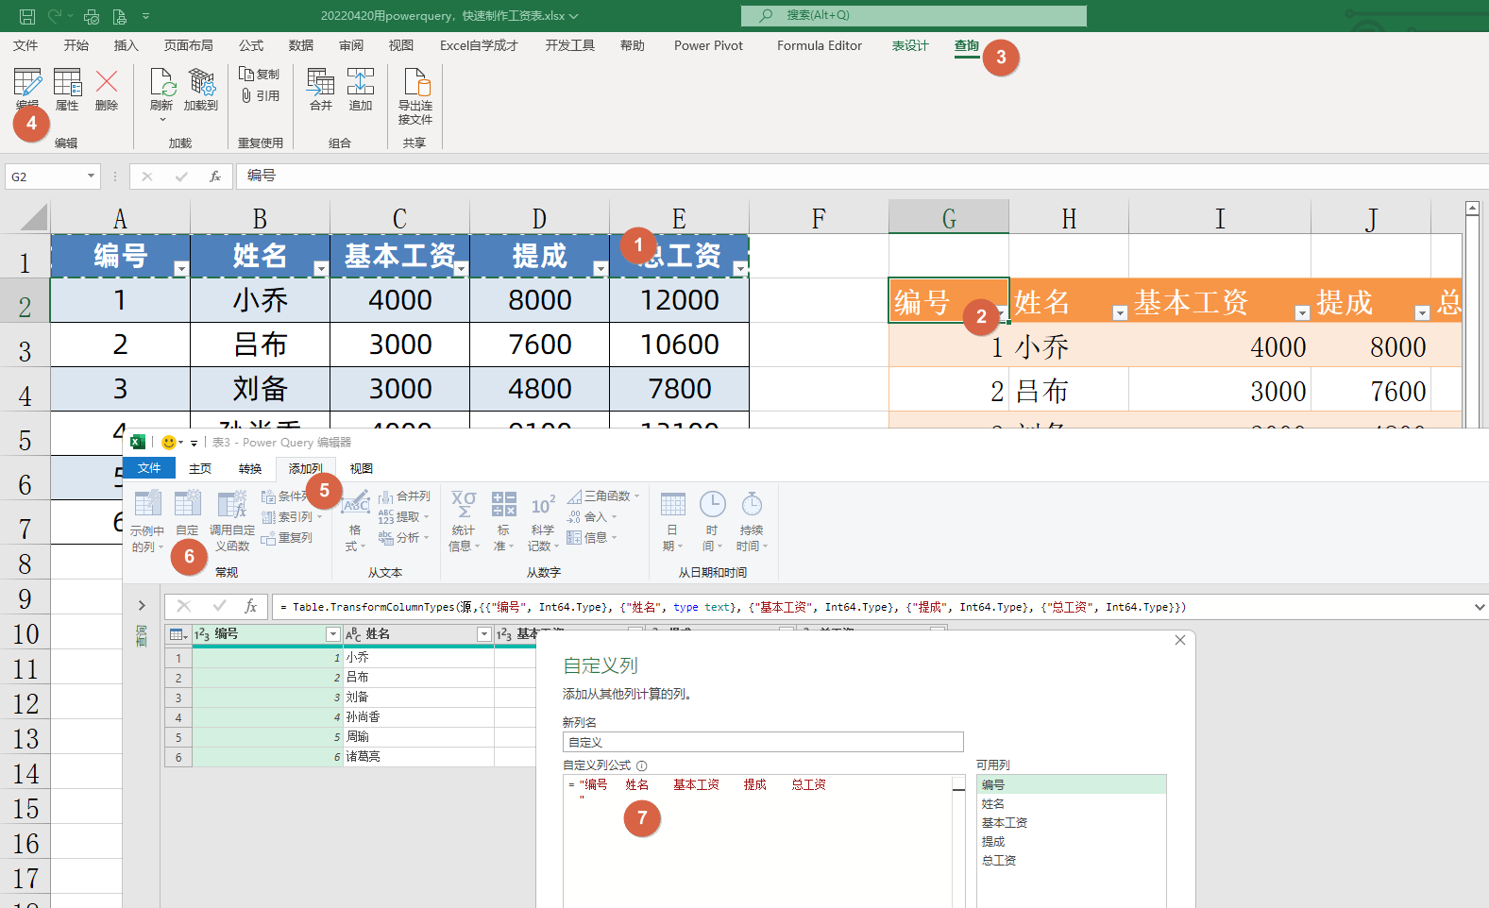The height and width of the screenshot is (908, 1489).
Task: Select 基本工资 in the available columns list
Action: 1005,822
